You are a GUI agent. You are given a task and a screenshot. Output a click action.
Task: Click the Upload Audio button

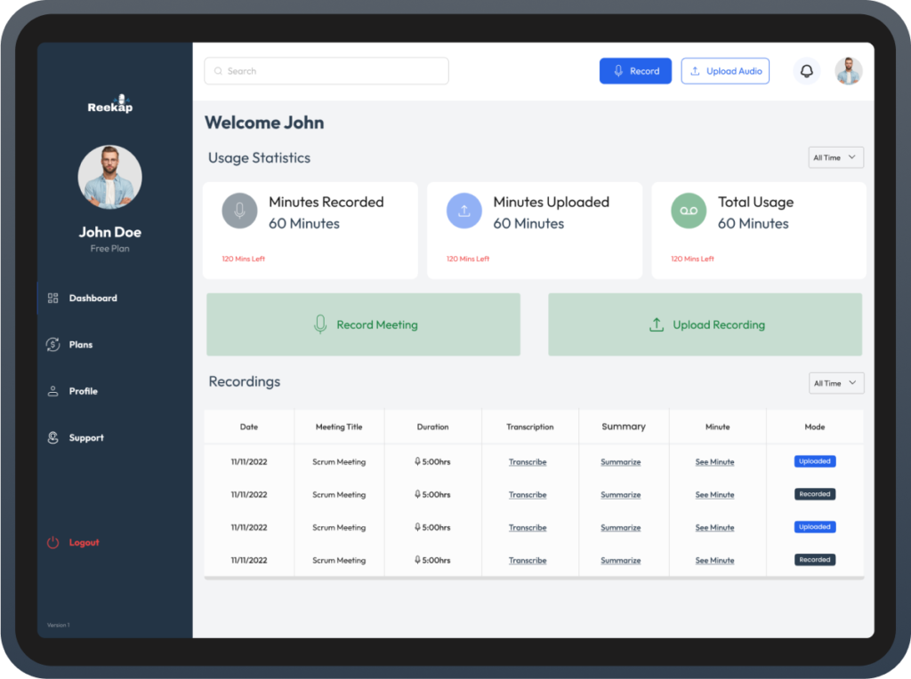click(x=725, y=71)
